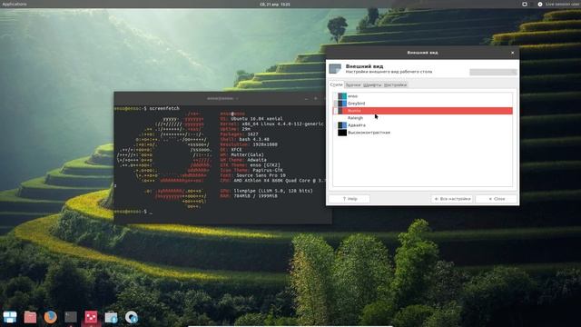This screenshot has height=327, width=581.
Task: Select the Высококонтрастная theme row
Action: 422,133
